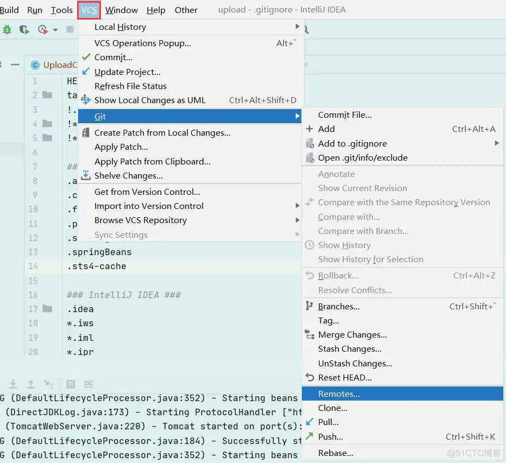
Task: Click the step-into download arrow in Run panel
Action: click(x=13, y=384)
